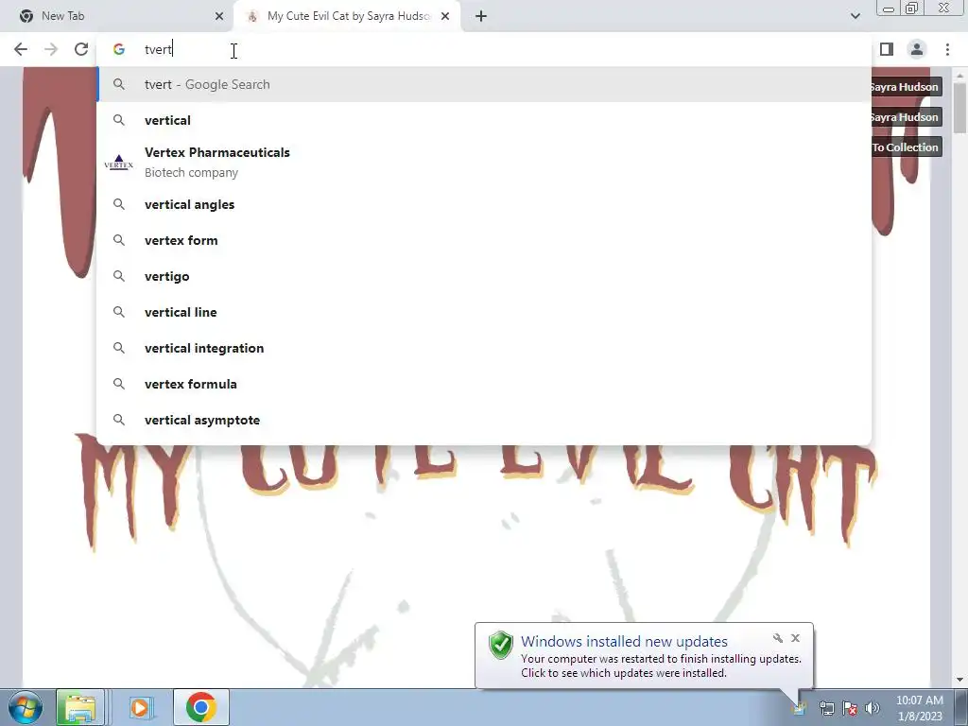Open the Chrome profile avatar
The image size is (968, 726).
click(x=917, y=49)
